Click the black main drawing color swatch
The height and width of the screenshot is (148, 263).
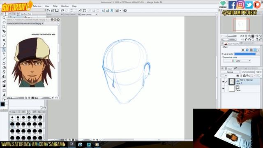tap(3, 104)
